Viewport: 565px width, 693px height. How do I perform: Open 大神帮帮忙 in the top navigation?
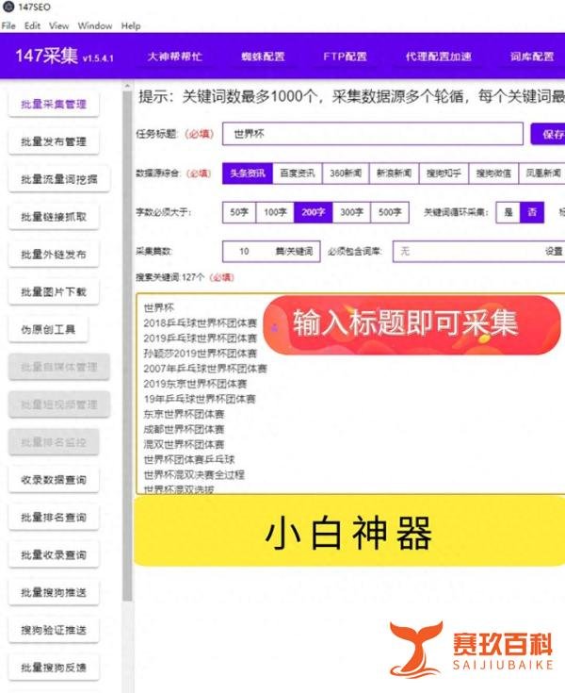175,57
